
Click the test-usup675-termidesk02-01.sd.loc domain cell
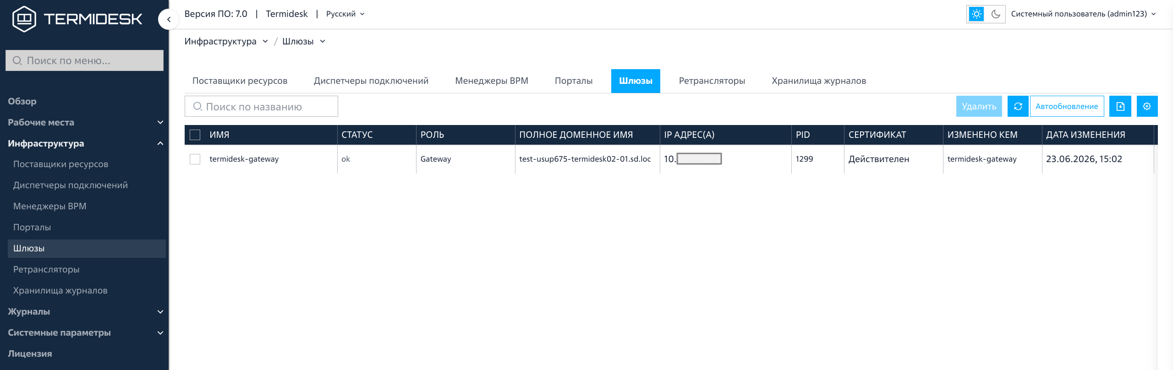coord(585,159)
